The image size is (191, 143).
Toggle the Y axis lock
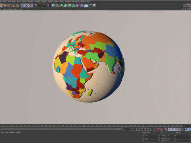pos(27,6)
